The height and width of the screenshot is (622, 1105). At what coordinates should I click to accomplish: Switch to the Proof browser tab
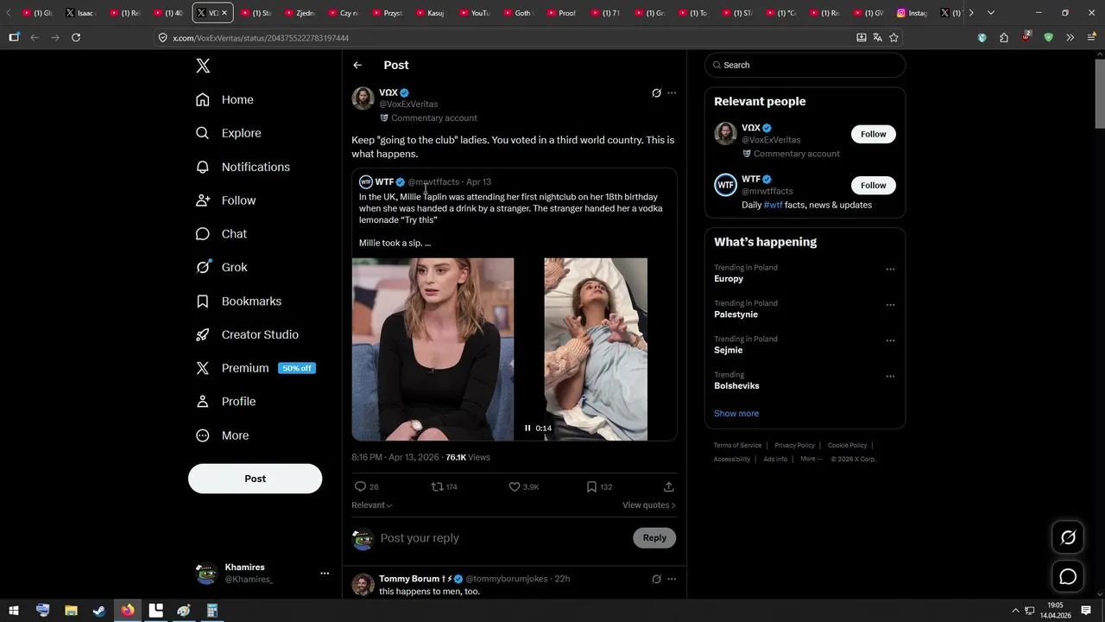click(561, 13)
